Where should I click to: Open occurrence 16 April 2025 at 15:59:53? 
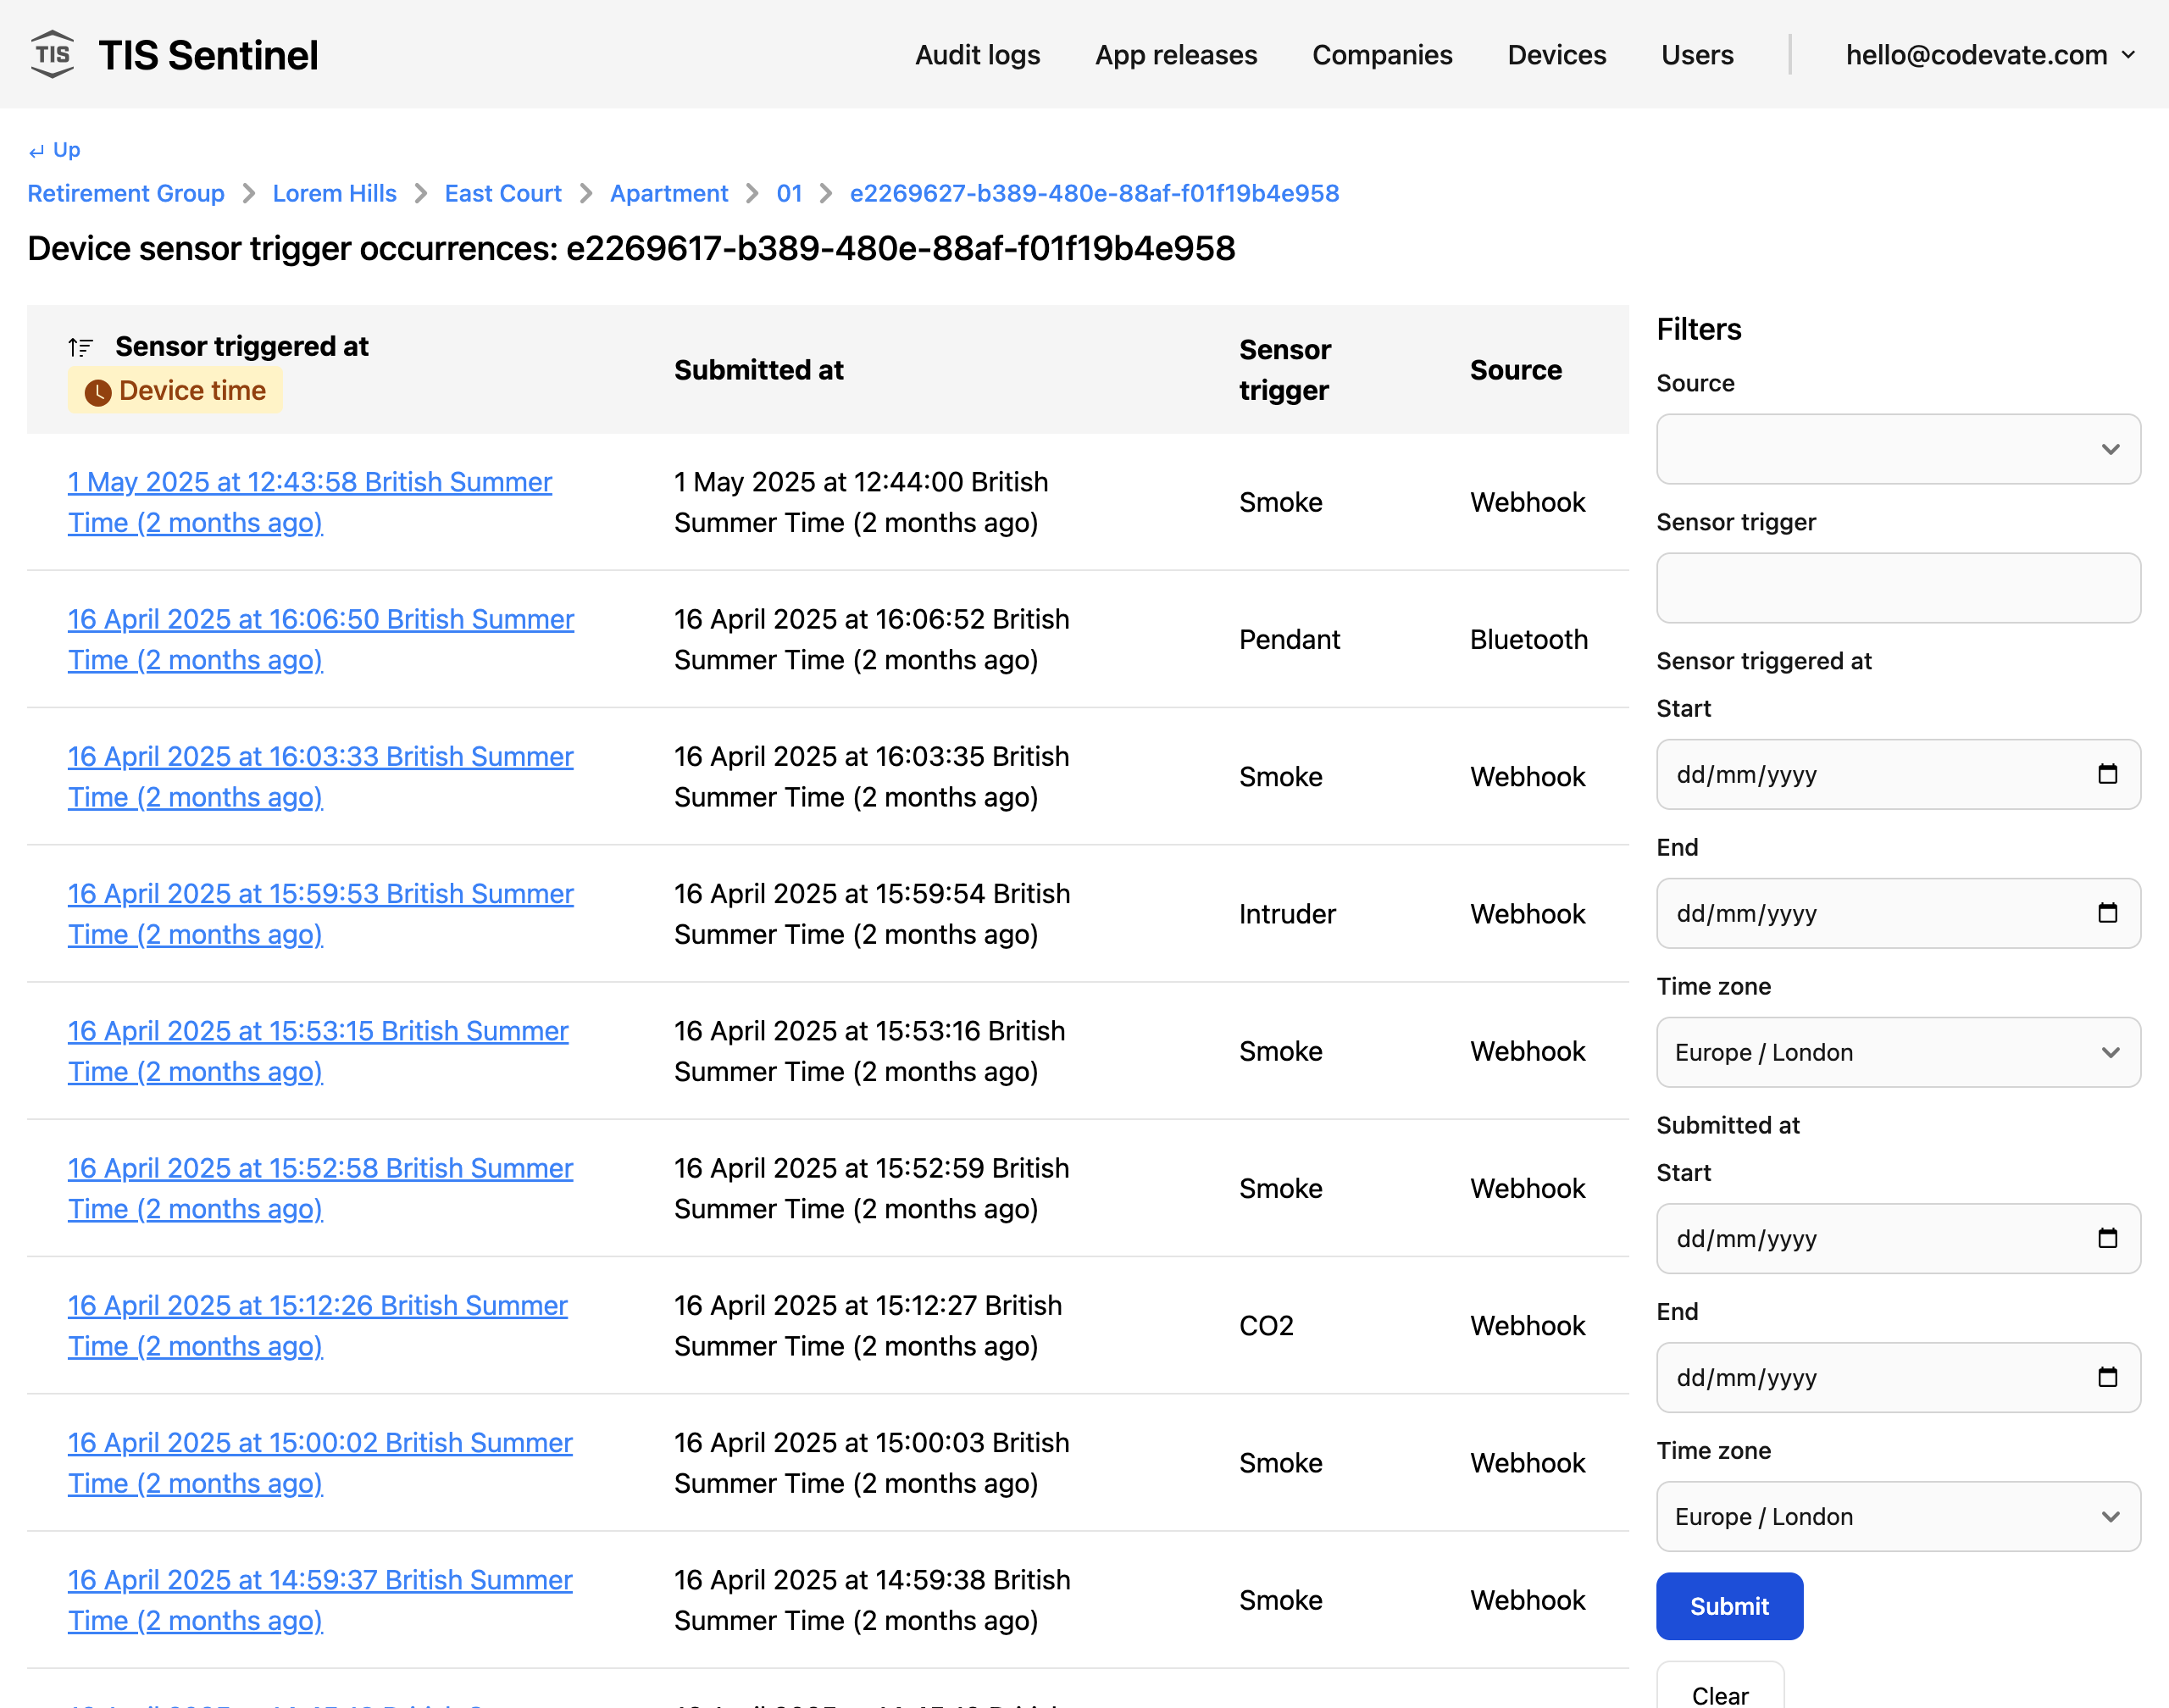pyautogui.click(x=321, y=913)
